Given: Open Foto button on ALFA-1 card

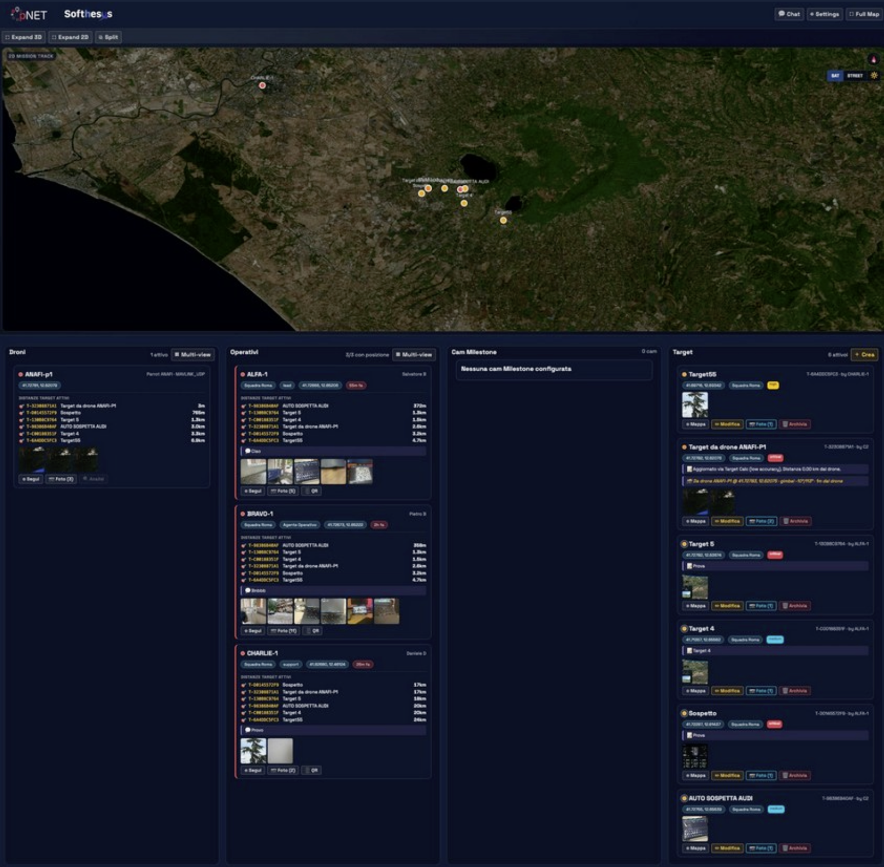Looking at the screenshot, I should [x=283, y=491].
